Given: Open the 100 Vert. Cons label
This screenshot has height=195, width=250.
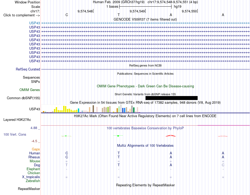Looking at the screenshot, I should pos(15,134).
